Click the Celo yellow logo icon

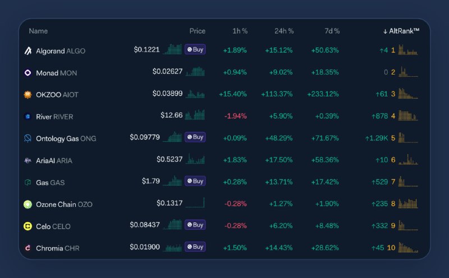coord(28,226)
